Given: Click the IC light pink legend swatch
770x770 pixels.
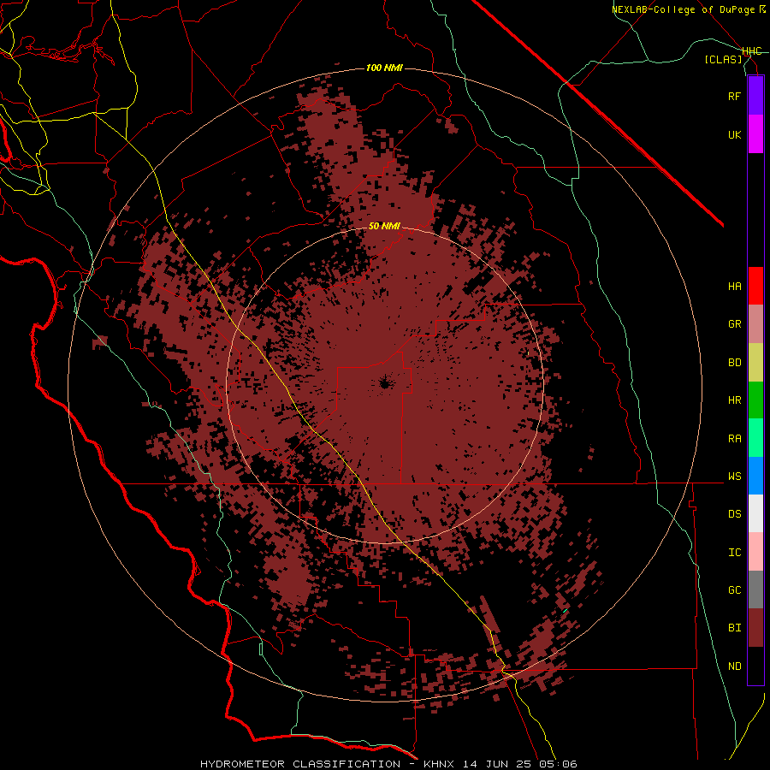Looking at the screenshot, I should pos(755,552).
